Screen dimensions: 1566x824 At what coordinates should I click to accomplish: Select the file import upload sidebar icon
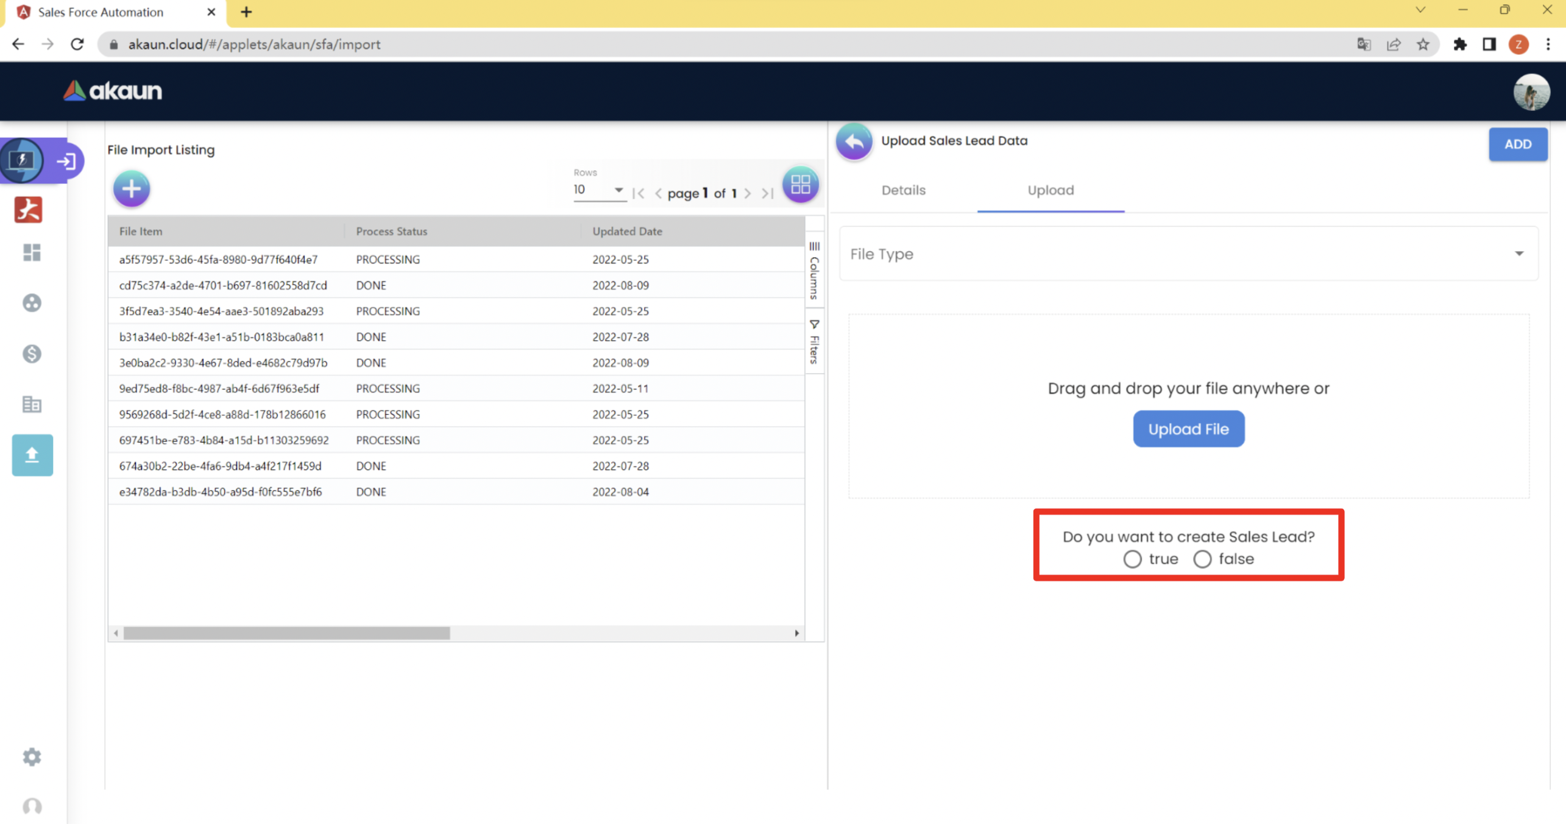[x=32, y=455]
